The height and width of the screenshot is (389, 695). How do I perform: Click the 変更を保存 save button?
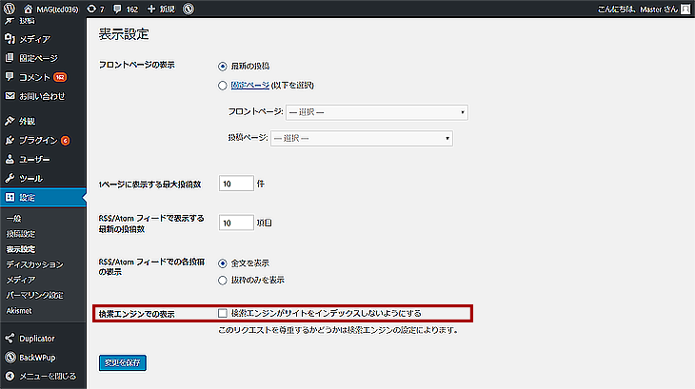(x=122, y=362)
